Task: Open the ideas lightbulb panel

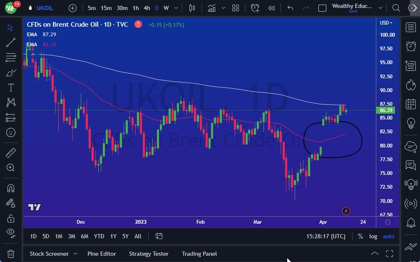Action: pyautogui.click(x=410, y=123)
